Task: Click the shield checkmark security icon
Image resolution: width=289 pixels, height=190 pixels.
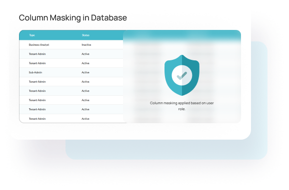Action: [x=181, y=75]
